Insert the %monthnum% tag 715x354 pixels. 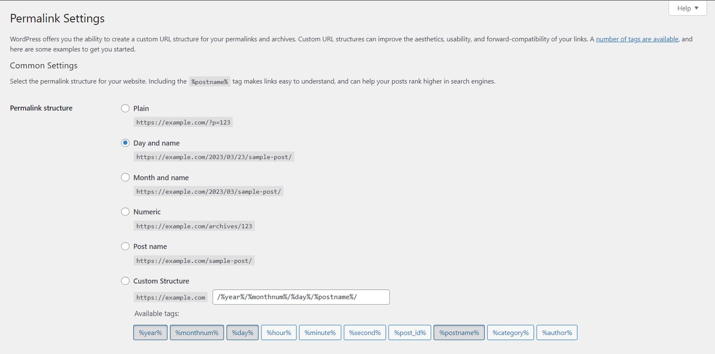click(x=197, y=332)
